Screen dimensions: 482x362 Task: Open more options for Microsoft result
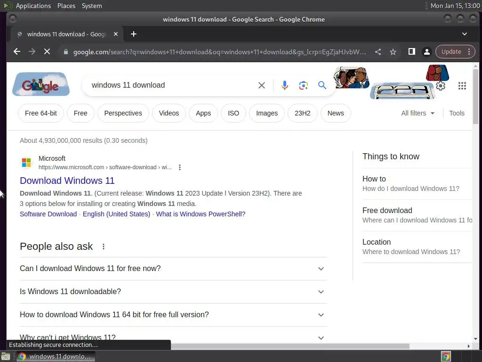pos(179,167)
